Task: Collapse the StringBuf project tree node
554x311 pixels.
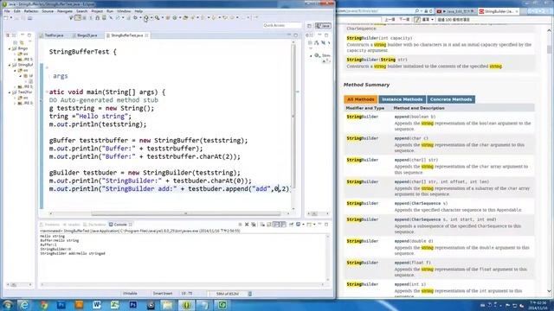Action: (10, 65)
